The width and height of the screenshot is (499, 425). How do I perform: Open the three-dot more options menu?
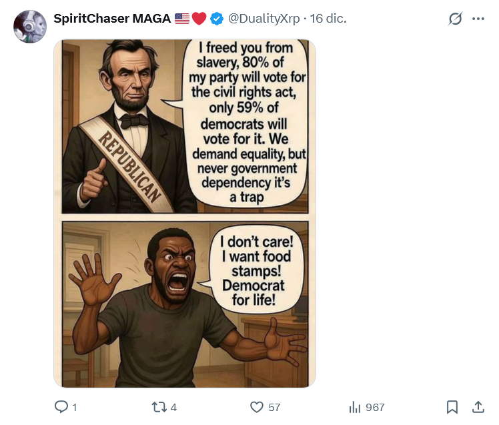(478, 19)
